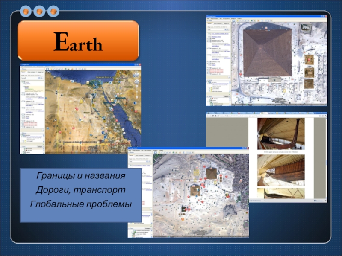Viewport: 342px width, 256px height.
Task: Click the search input field in Egypt map window
Action: 30,78
